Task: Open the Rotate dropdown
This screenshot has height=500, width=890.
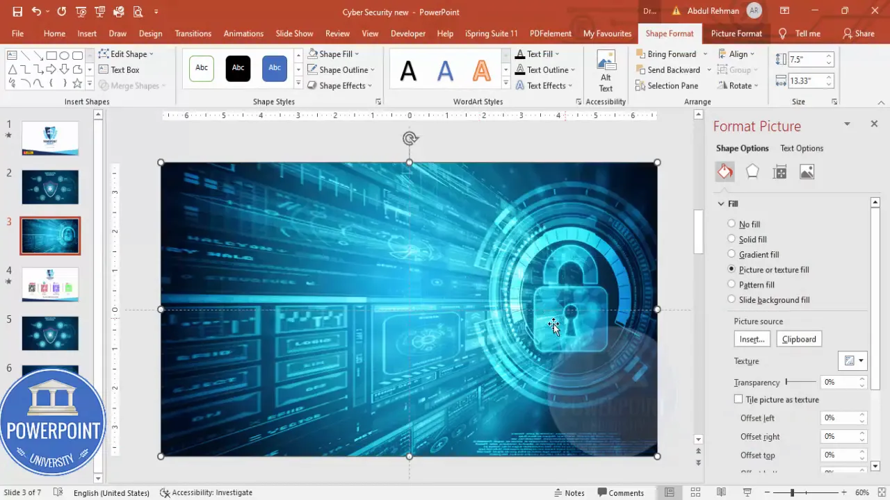Action: [738, 85]
